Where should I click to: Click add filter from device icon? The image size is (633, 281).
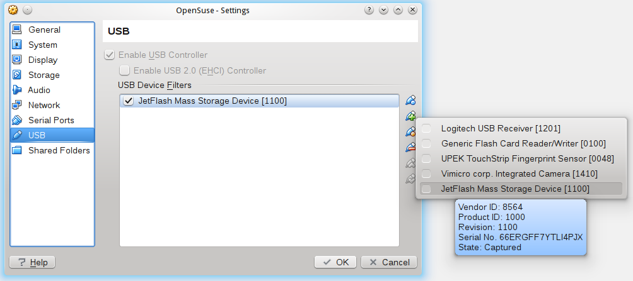tap(410, 116)
